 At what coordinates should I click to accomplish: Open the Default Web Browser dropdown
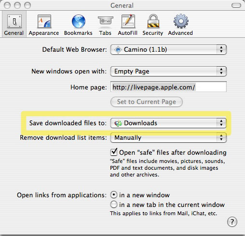[x=168, y=49]
